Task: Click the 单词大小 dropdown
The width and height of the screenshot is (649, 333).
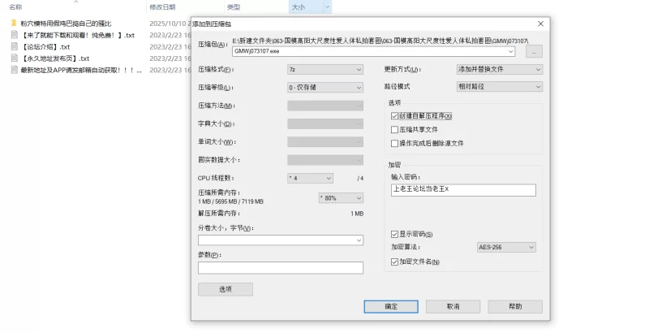Action: [x=325, y=141]
